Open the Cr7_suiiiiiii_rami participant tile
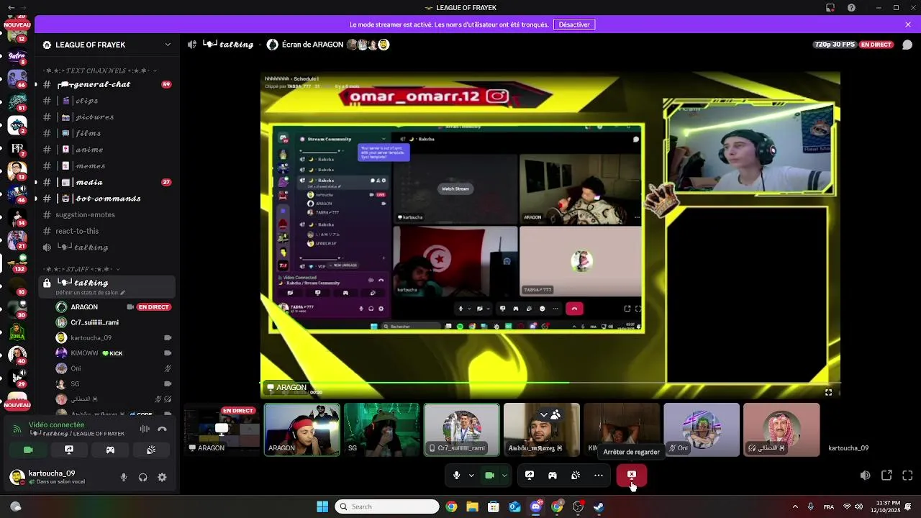 pyautogui.click(x=461, y=430)
